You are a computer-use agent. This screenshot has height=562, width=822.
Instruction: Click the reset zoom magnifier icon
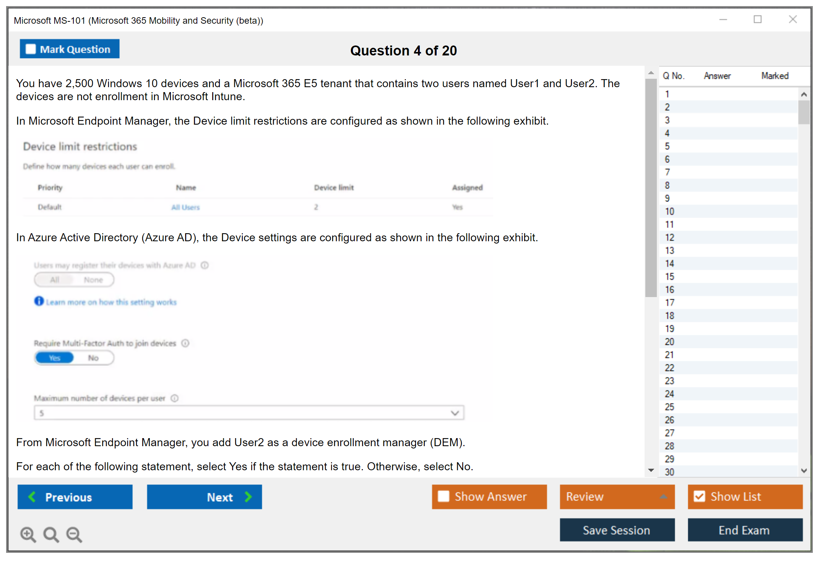pos(51,534)
